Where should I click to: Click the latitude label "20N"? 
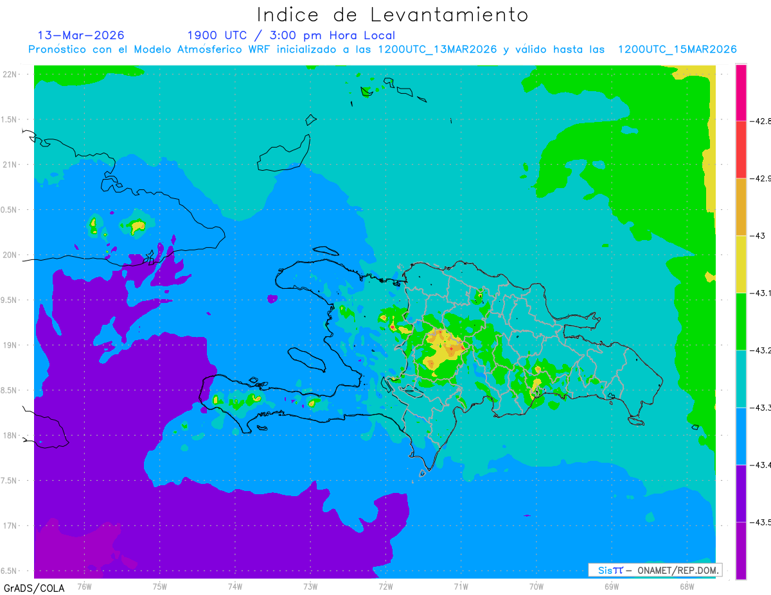[x=10, y=255]
